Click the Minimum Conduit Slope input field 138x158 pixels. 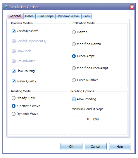pos(81,119)
